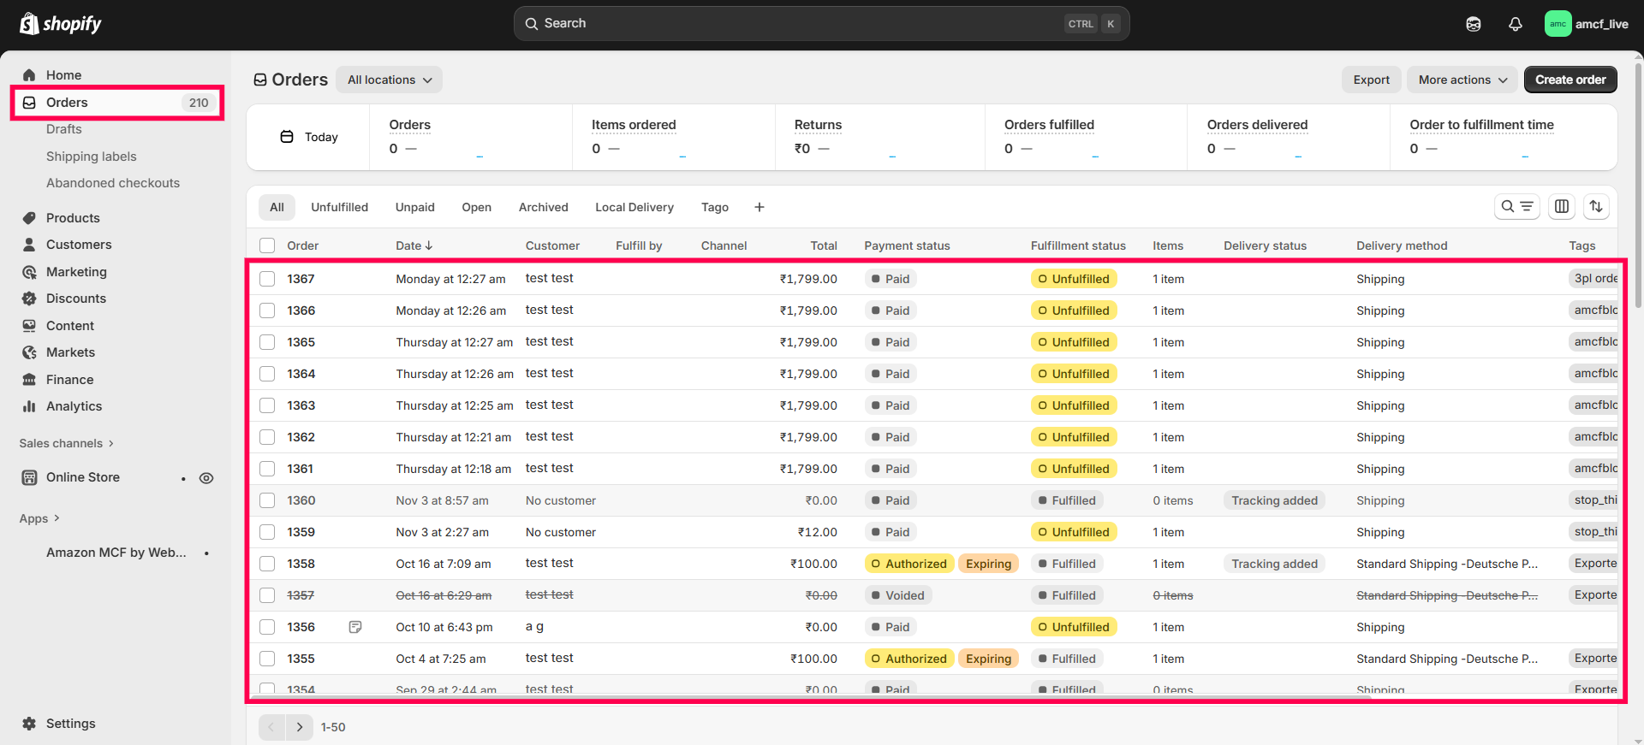Switch to the Unfulfilled tab
1644x745 pixels.
point(339,207)
